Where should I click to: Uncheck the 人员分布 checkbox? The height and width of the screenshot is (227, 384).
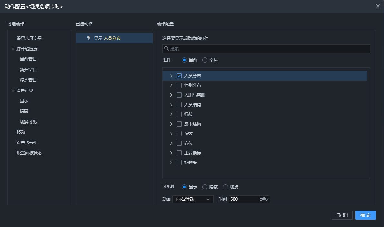[179, 76]
